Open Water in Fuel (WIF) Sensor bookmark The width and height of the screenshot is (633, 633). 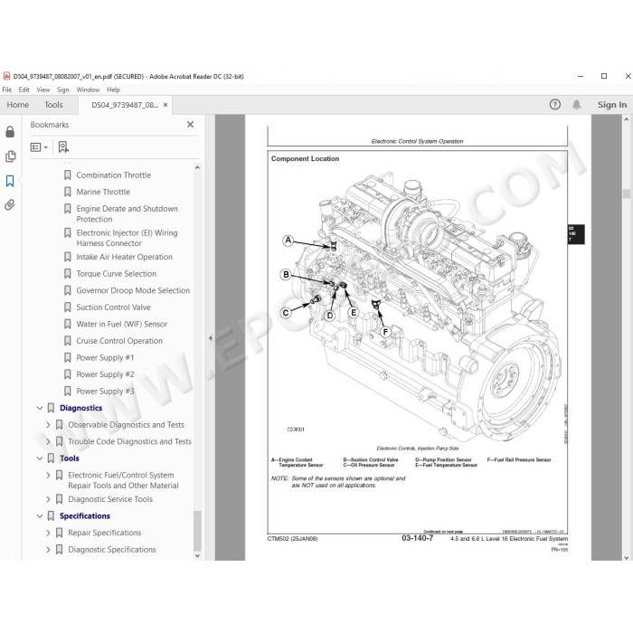(121, 324)
